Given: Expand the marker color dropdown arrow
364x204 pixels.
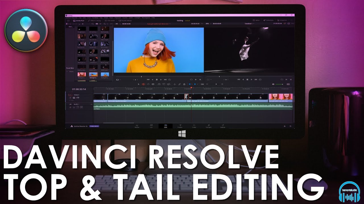Looking at the screenshot, I should coord(197,84).
